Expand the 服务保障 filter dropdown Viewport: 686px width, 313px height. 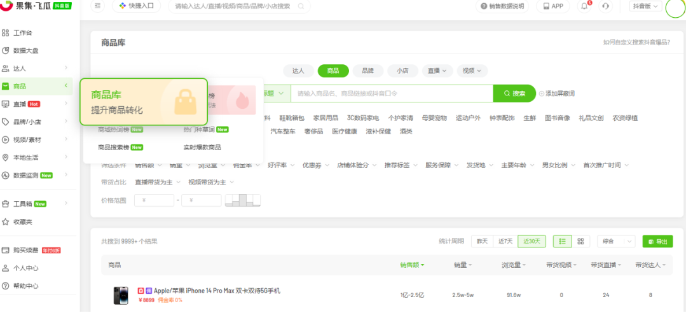[442, 165]
